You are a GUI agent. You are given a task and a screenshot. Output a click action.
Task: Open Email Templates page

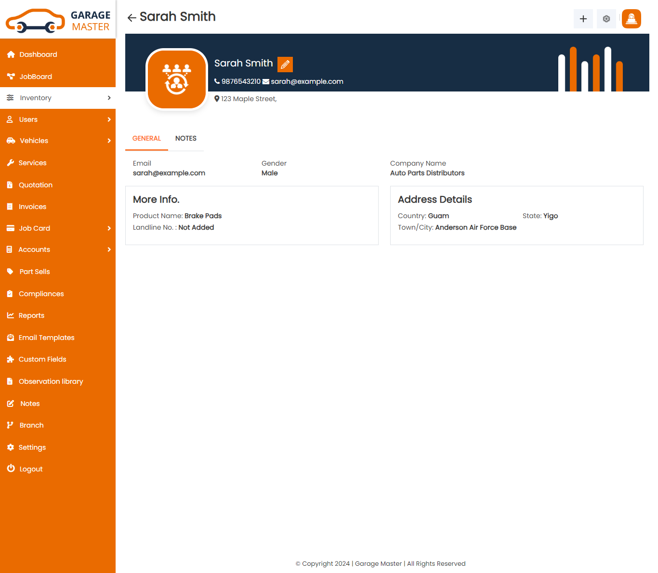tap(46, 338)
